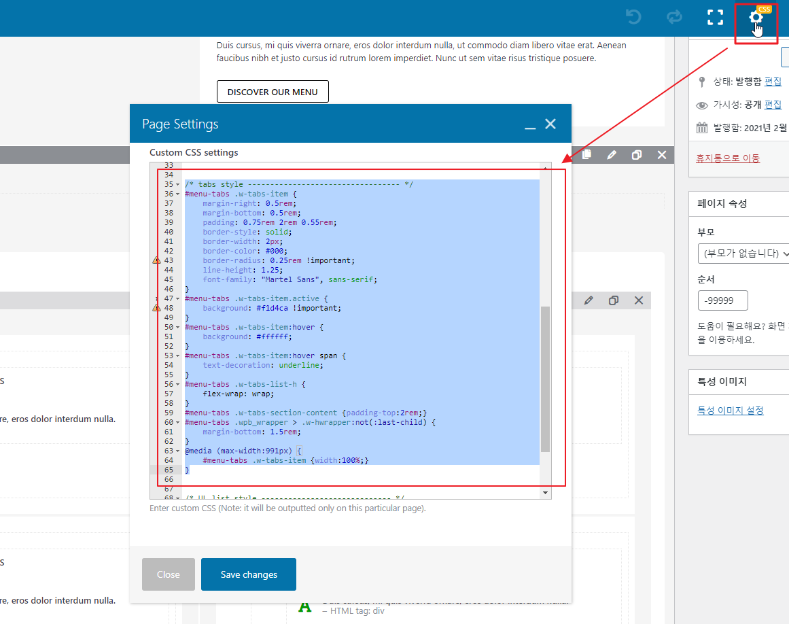
Task: Click the calendar icon beside publish date
Action: [x=701, y=128]
